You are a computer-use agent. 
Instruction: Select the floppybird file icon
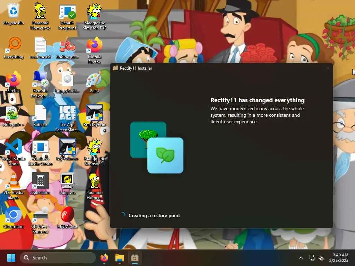point(68,82)
